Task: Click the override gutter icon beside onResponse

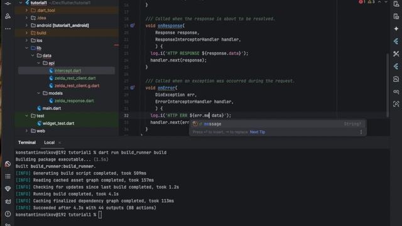Action: pos(133,26)
